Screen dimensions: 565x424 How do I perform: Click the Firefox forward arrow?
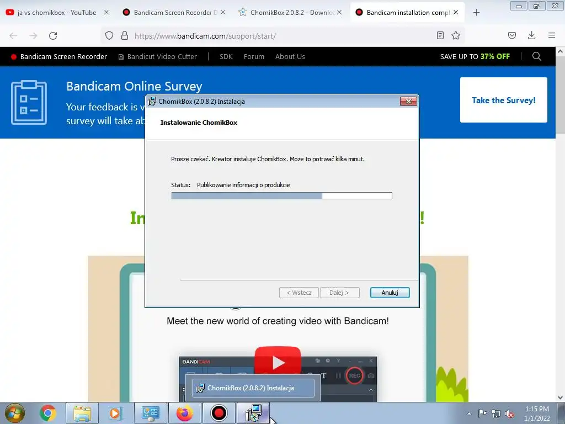[x=33, y=36]
